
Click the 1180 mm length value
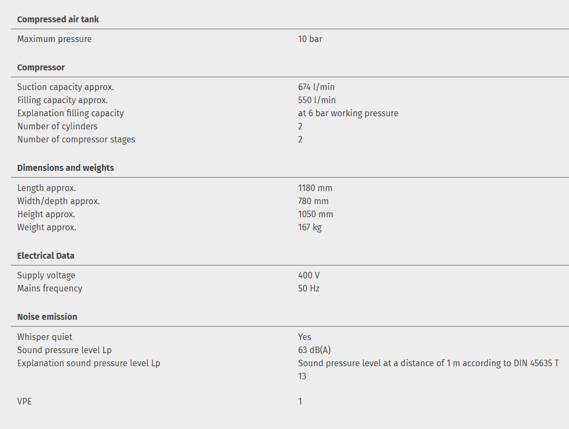tap(315, 188)
